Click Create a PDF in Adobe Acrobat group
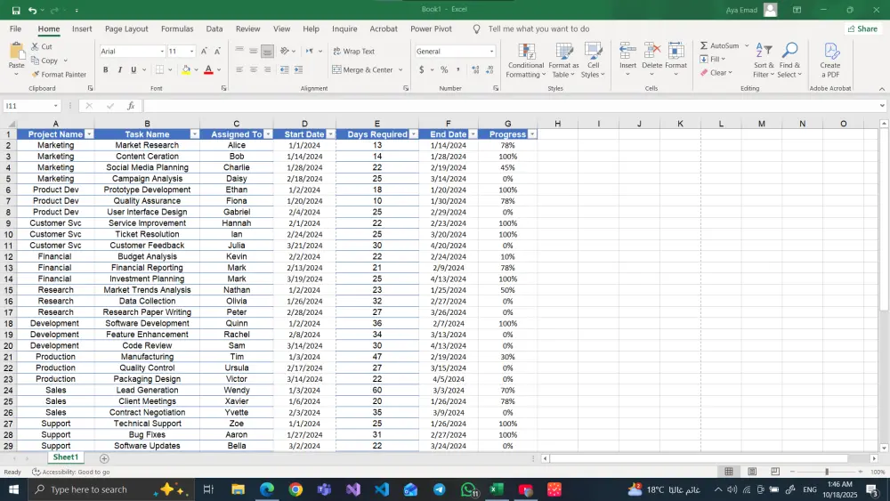The height and width of the screenshot is (501, 890). (x=829, y=61)
